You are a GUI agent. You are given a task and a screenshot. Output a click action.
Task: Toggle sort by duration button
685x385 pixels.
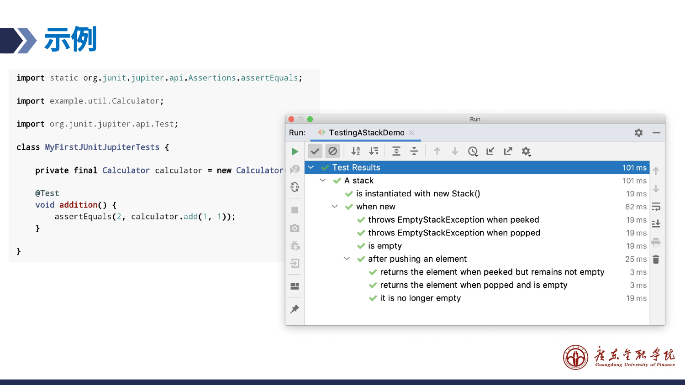click(x=374, y=151)
